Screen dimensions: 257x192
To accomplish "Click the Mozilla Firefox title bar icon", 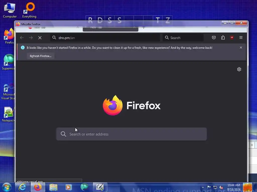I will coord(18,24).
